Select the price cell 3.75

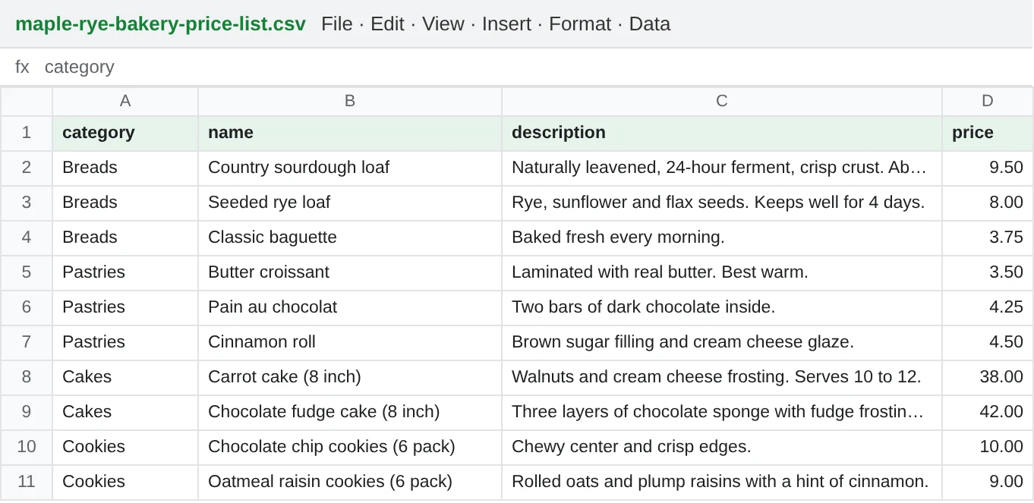(988, 237)
